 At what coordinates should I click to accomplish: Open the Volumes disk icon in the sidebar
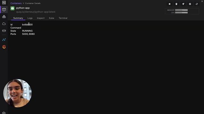(x=4, y=31)
